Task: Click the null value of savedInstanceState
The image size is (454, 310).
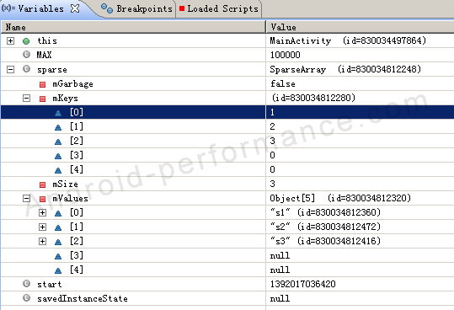Action: pyautogui.click(x=280, y=298)
